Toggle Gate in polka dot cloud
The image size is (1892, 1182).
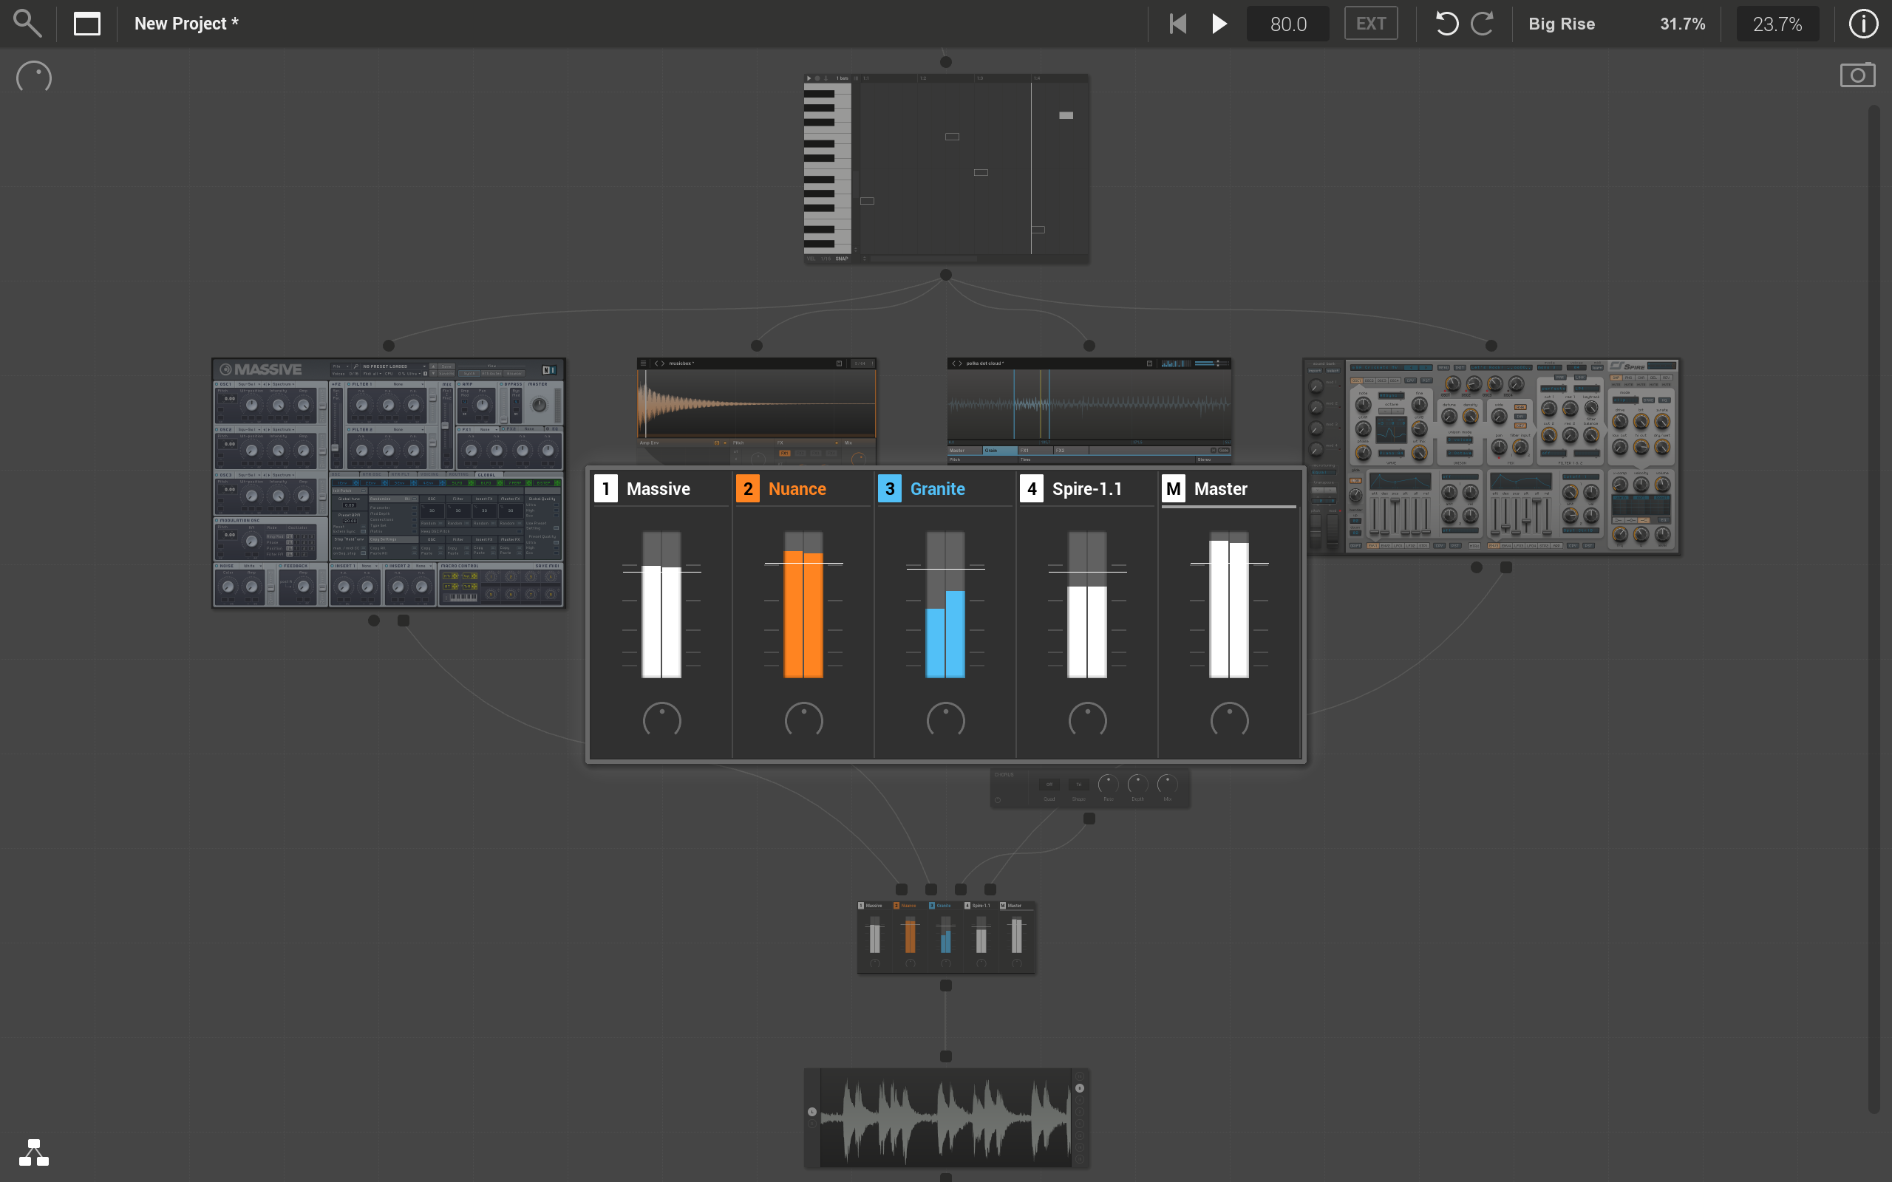click(1224, 451)
